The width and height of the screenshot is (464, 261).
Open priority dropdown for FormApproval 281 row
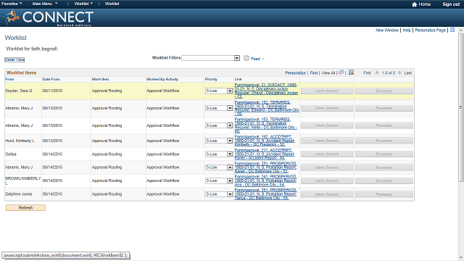tap(230, 167)
